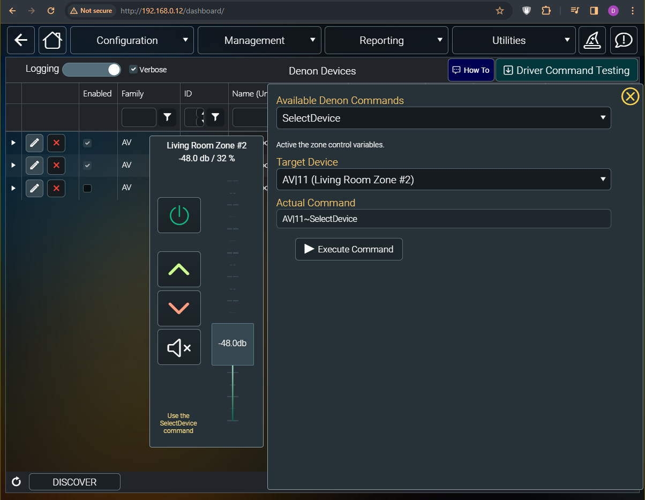Click the Enabled column header
This screenshot has height=500, width=645.
pyautogui.click(x=97, y=93)
